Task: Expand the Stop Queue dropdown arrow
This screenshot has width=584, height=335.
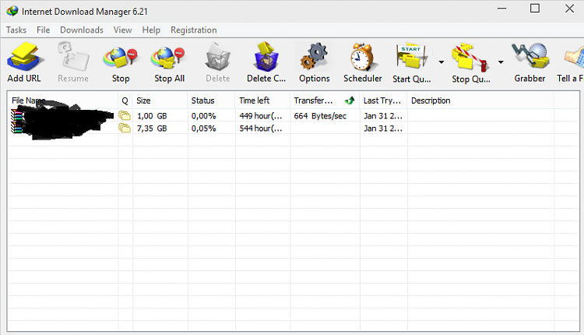Action: (x=501, y=62)
